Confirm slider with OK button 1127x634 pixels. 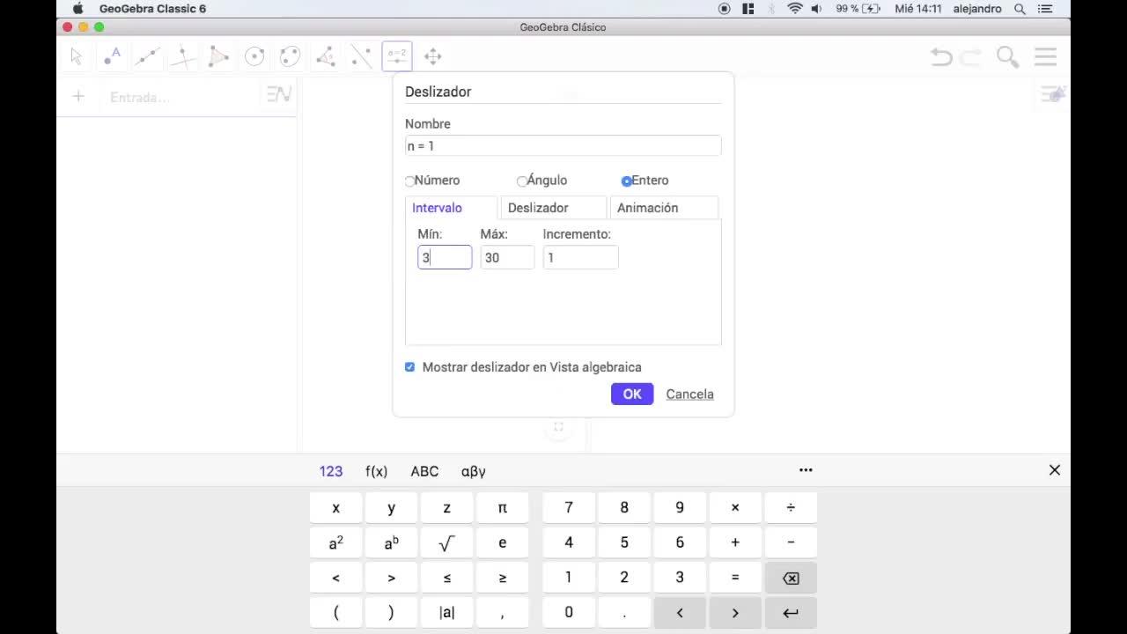tap(632, 394)
